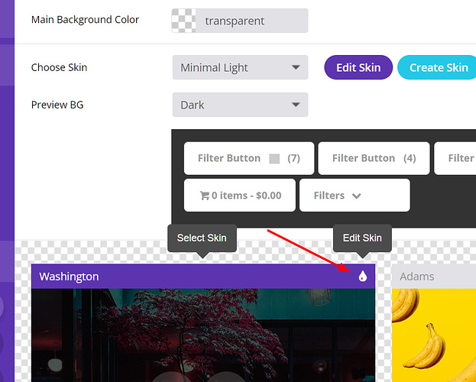Viewport: 476px width, 382px height.
Task: Click the Main Background Color checkered swatch
Action: (x=184, y=21)
